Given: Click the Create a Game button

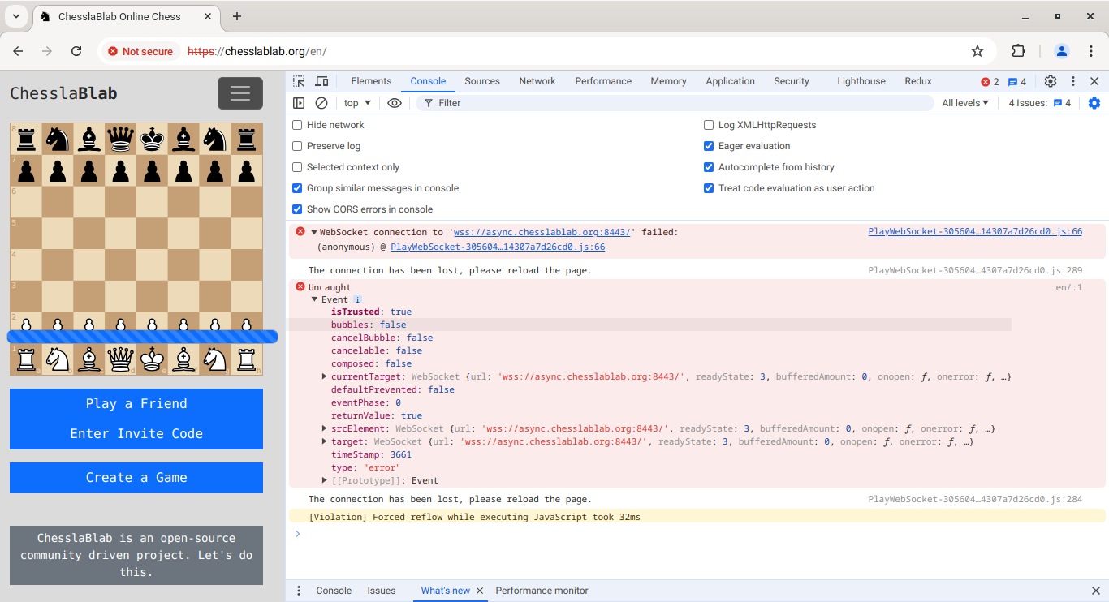Looking at the screenshot, I should pos(136,478).
